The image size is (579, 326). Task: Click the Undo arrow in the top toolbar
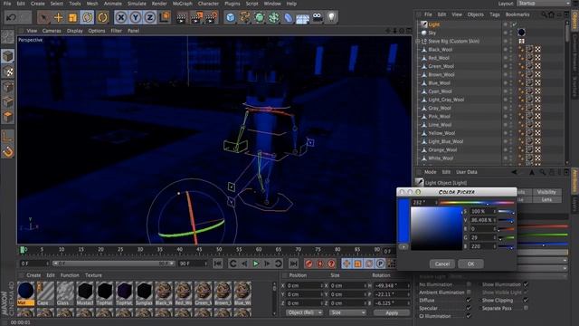pyautogui.click(x=11, y=17)
